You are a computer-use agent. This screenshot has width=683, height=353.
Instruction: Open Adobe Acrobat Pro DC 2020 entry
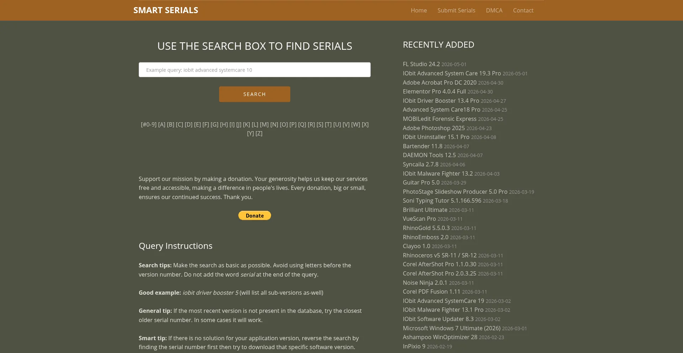[440, 82]
